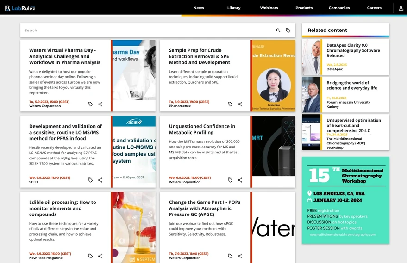Click tag icon on Change the Game Part I card
407x263 pixels.
(230, 256)
